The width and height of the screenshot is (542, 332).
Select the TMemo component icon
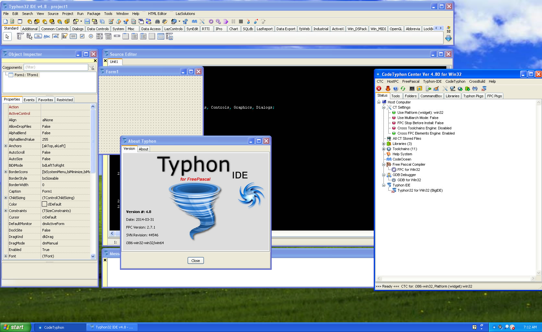65,36
